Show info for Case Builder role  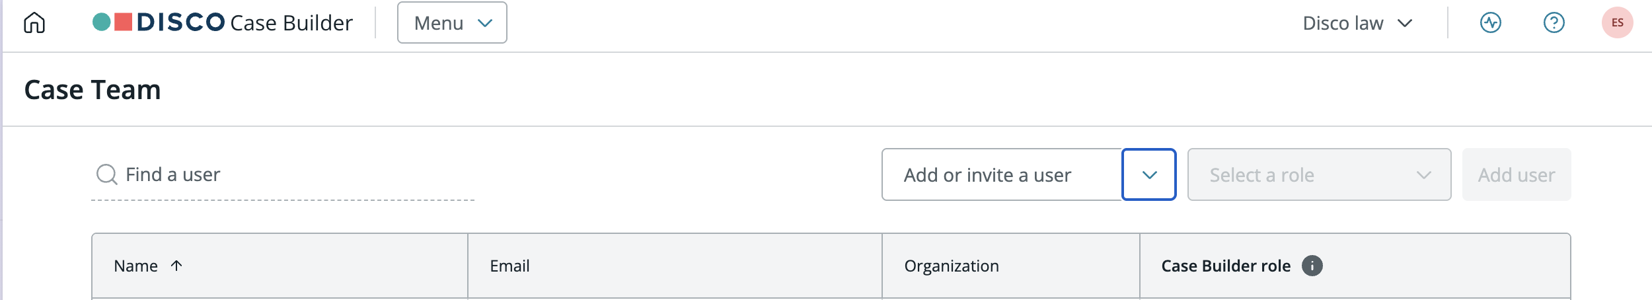click(x=1312, y=266)
